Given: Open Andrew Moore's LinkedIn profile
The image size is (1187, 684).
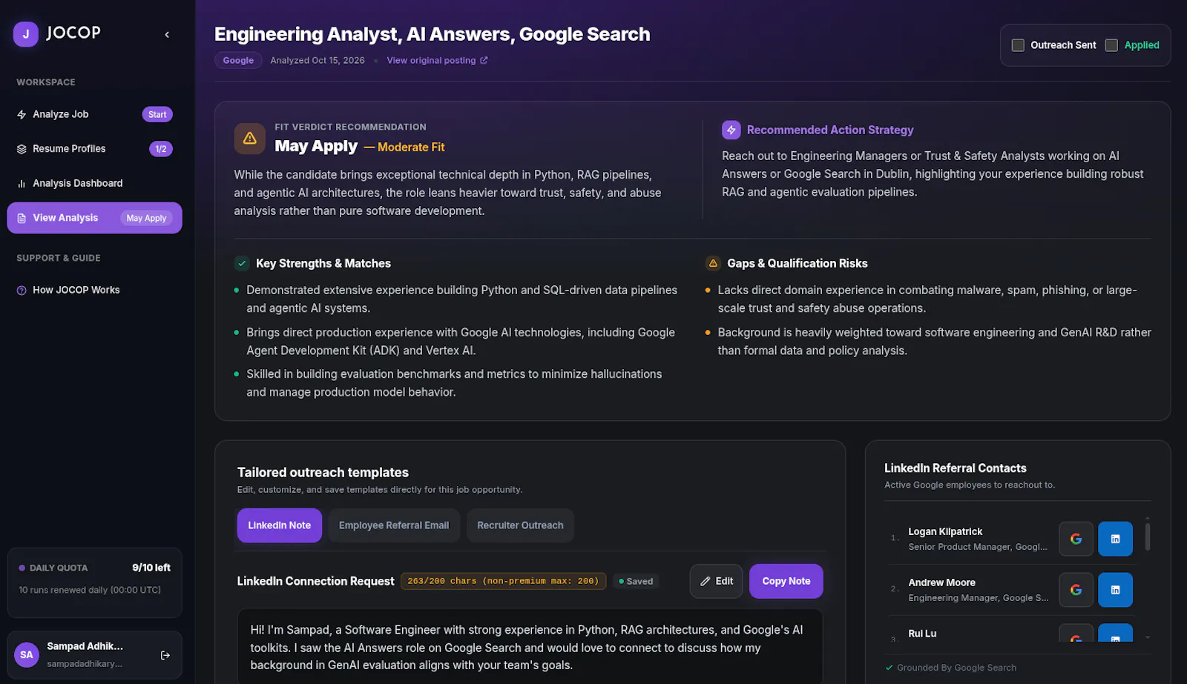Looking at the screenshot, I should tap(1115, 590).
